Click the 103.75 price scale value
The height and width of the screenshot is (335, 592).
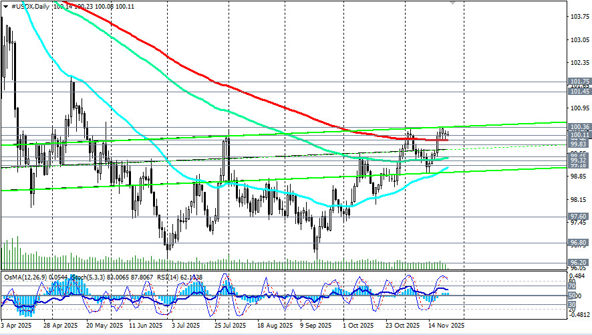pos(580,17)
